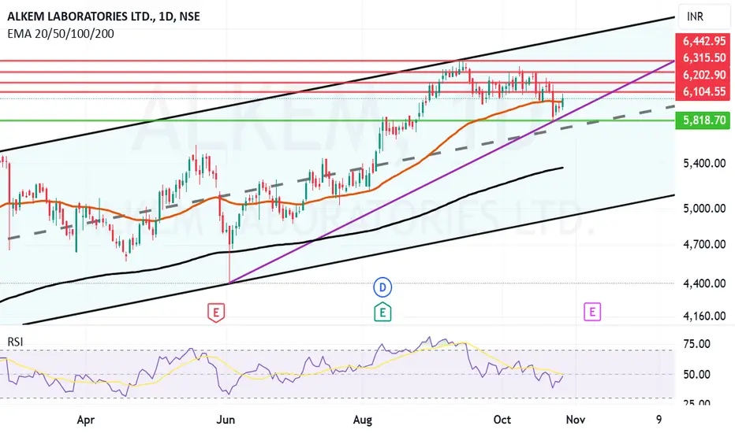Screen dimensions: 735x433
Task: Click the 6,442.95 red price label
Action: [x=704, y=41]
